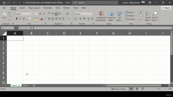Click the Redo arrow icon
This screenshot has height=97, width=173.
tap(14, 3)
